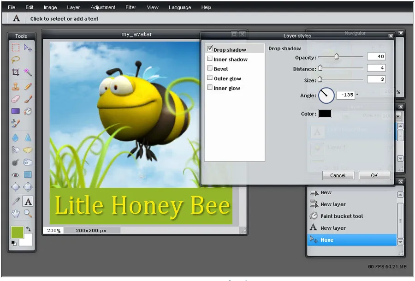Select the Move history entry
The height and width of the screenshot is (281, 415).
click(x=352, y=240)
